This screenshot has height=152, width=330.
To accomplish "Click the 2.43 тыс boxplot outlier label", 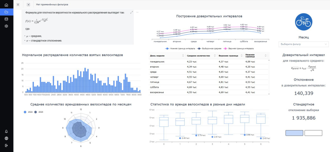I will (267, 138).
